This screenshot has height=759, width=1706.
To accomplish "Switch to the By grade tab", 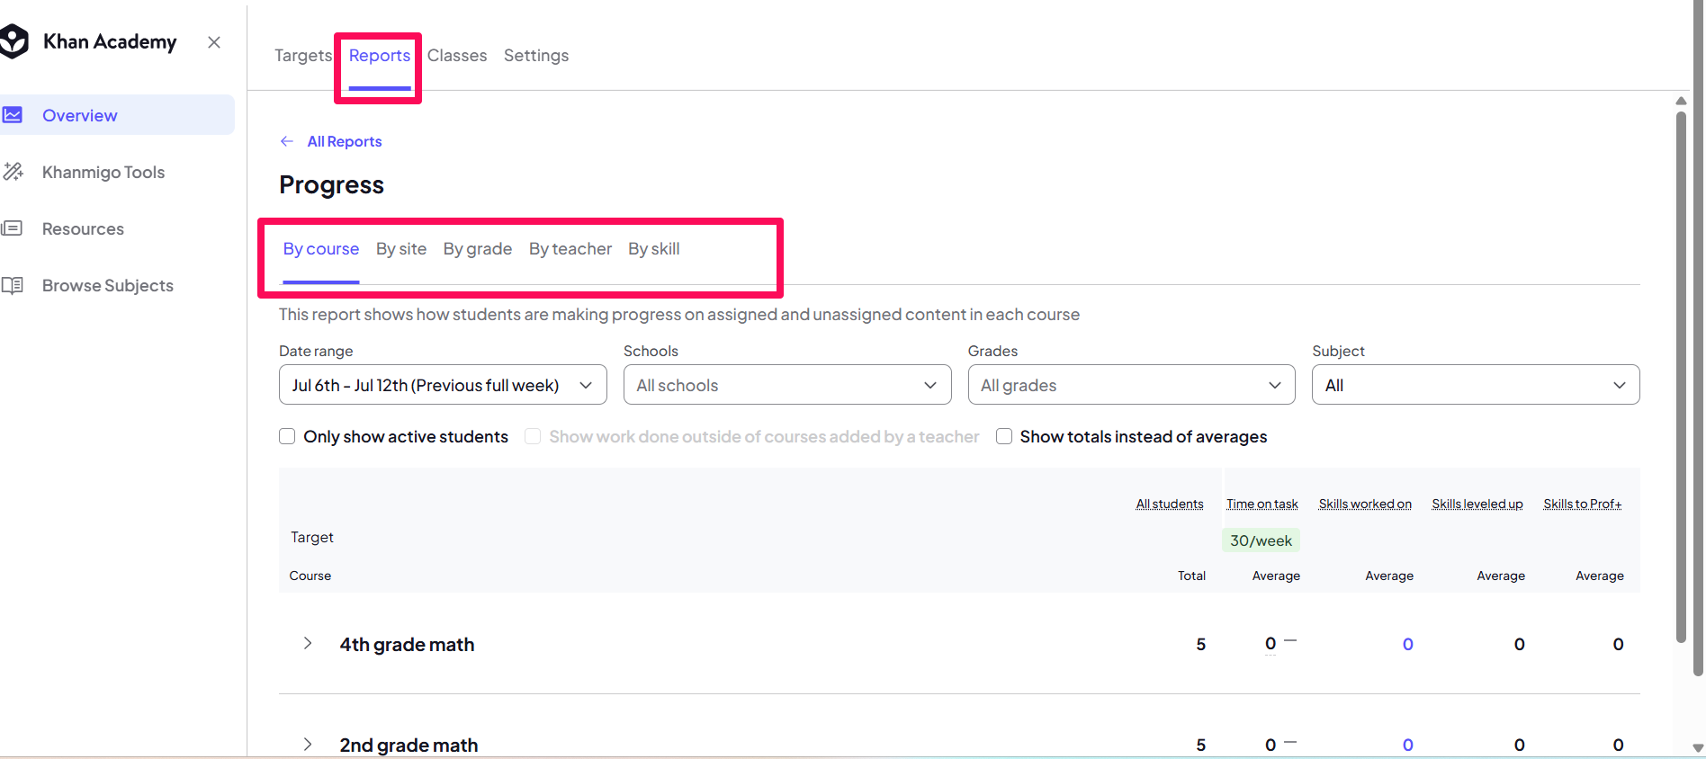I will [x=478, y=249].
